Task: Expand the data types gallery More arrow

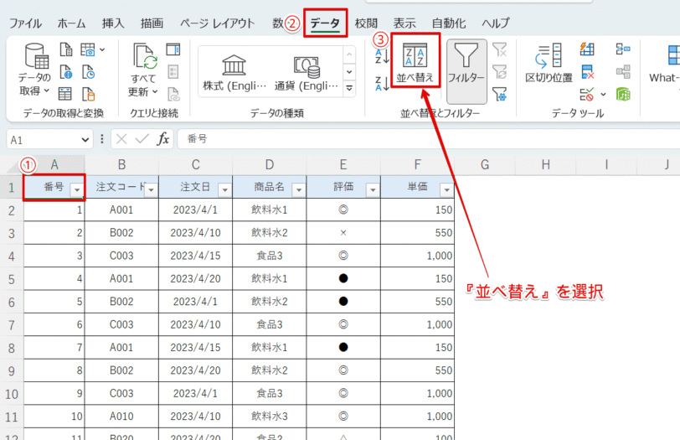Action: pos(349,89)
